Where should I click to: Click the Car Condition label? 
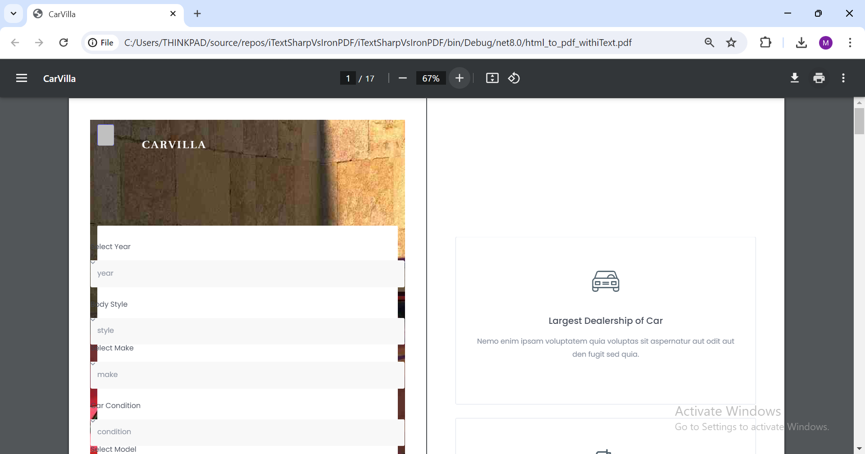pos(116,406)
